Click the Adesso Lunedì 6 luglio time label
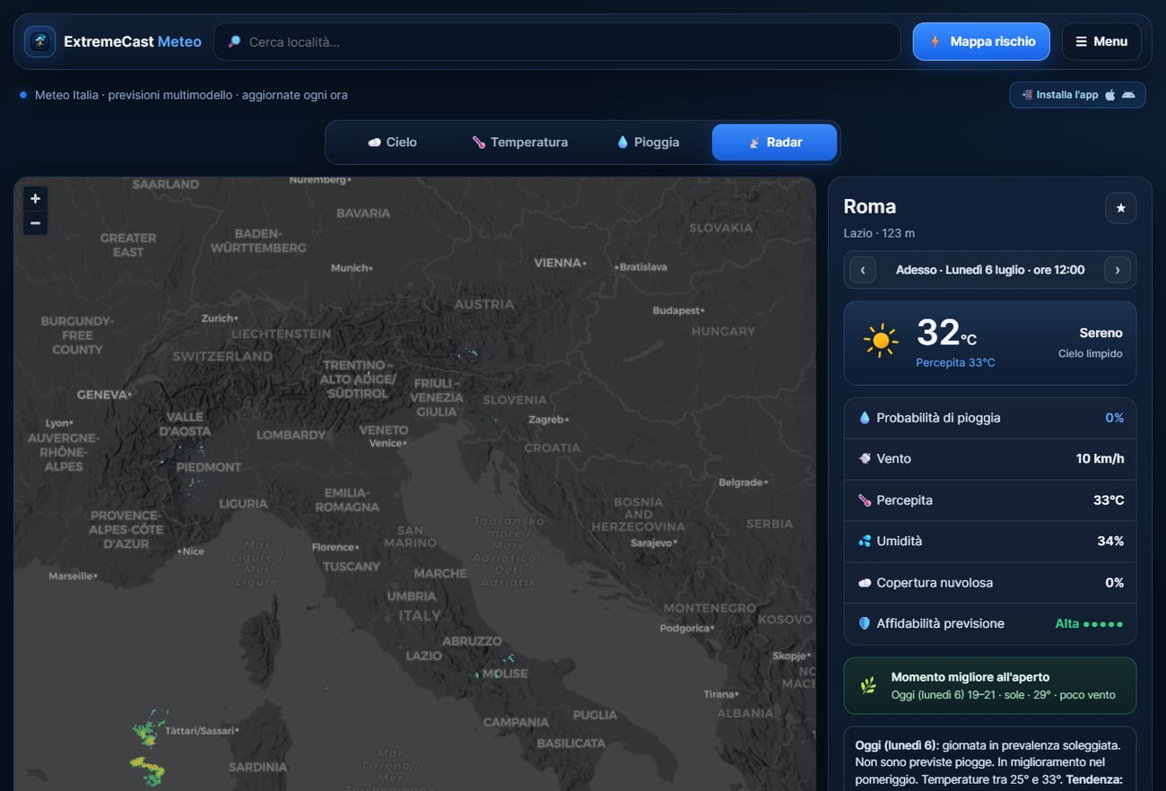Image resolution: width=1166 pixels, height=791 pixels. coord(990,270)
